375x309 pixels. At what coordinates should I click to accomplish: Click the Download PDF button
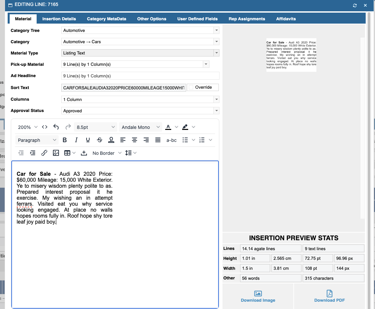(329, 296)
